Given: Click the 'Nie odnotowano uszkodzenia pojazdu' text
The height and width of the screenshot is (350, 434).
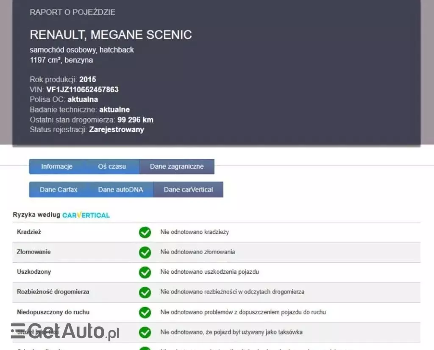Looking at the screenshot, I should (209, 272).
